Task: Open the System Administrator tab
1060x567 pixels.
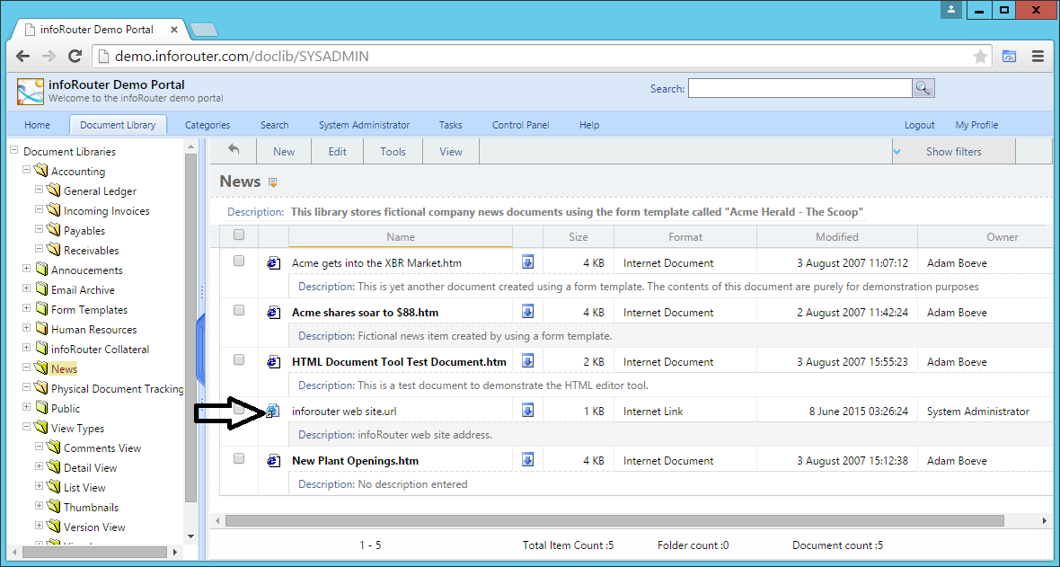Action: (x=365, y=125)
